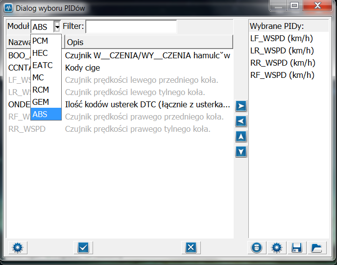
Task: Select the Kody cige row
Action: pyautogui.click(x=82, y=68)
